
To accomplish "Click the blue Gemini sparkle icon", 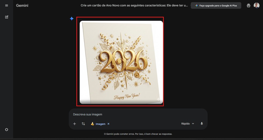I will click(x=72, y=19).
